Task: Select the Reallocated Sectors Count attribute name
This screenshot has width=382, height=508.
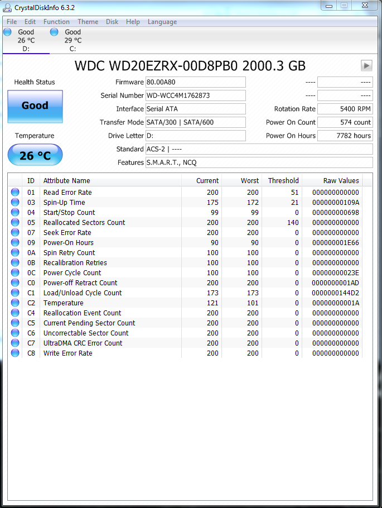Action: point(84,223)
